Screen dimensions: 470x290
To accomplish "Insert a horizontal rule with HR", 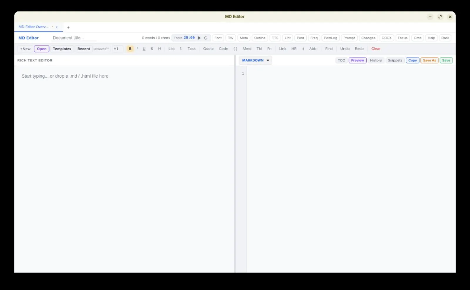I will pyautogui.click(x=294, y=49).
